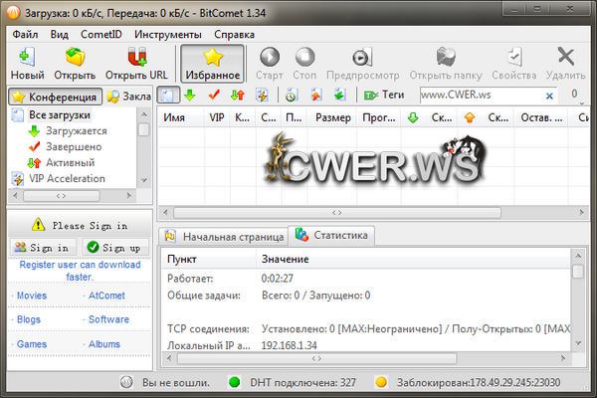Click the Стоп toolbar icon
The width and height of the screenshot is (597, 398).
(305, 57)
